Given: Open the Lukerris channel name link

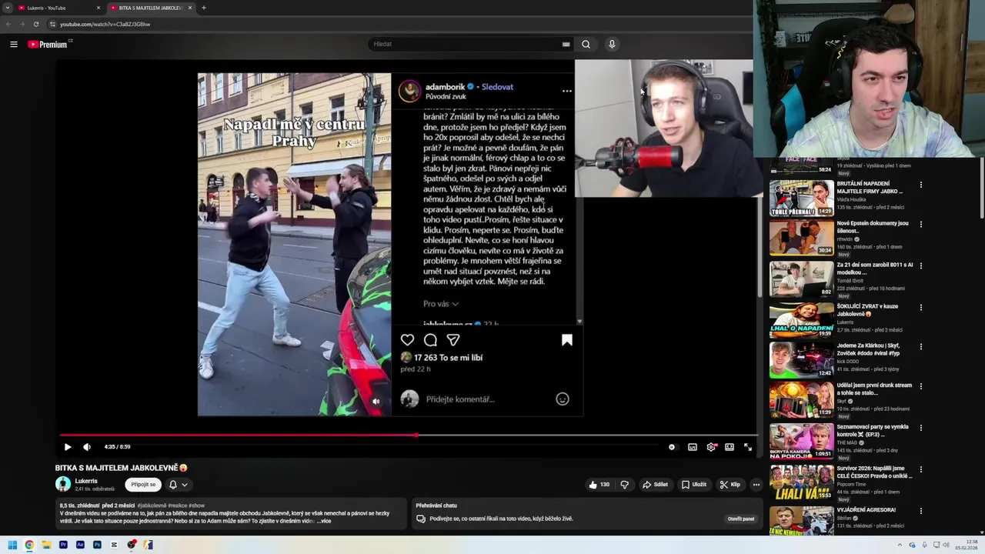Looking at the screenshot, I should coord(86,481).
